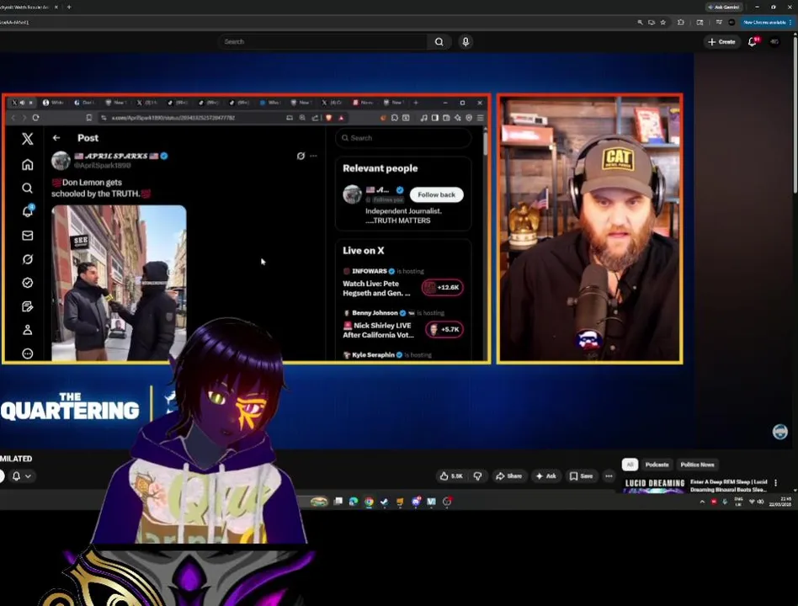Open Messages envelope in the X sidebar

[x=28, y=236]
